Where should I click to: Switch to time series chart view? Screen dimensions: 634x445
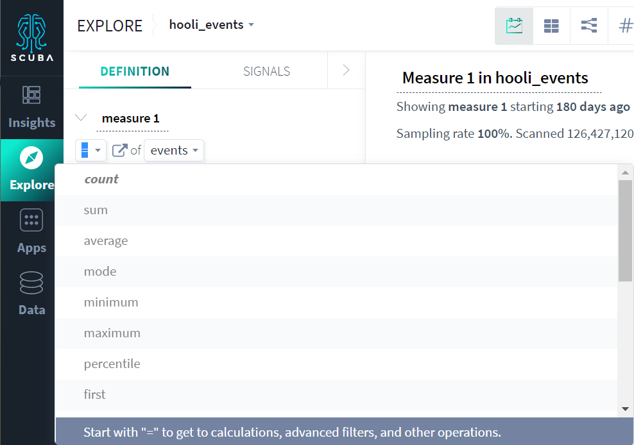point(514,26)
